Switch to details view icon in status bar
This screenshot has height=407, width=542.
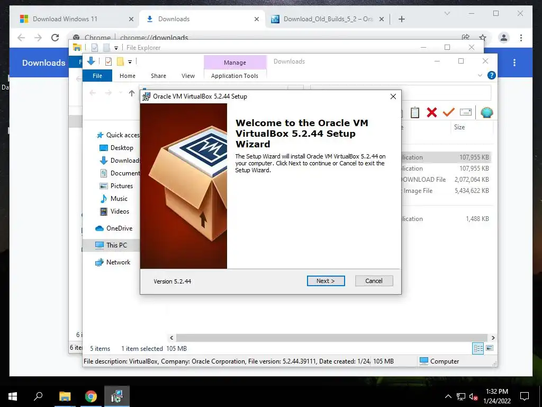point(478,348)
